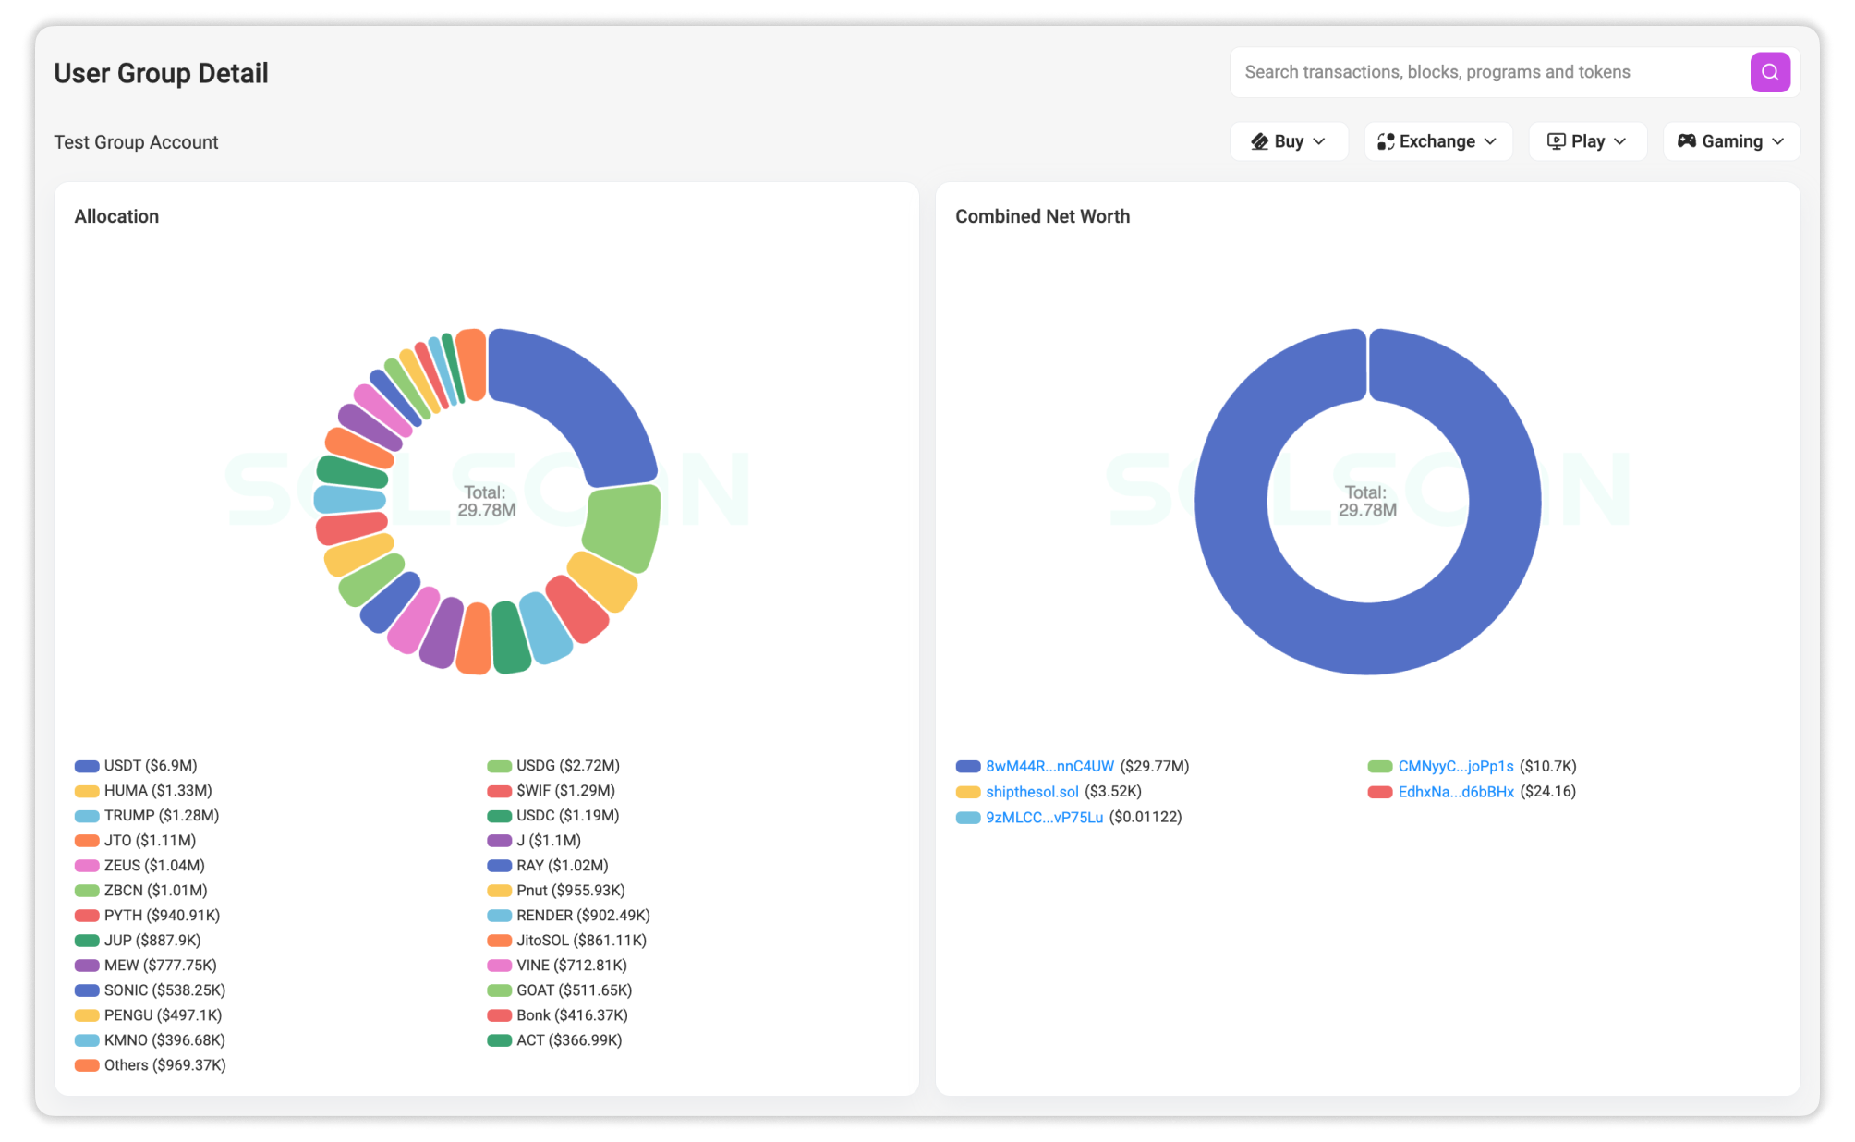Image resolution: width=1855 pixels, height=1142 pixels.
Task: Click the Gaming controller icon
Action: [1686, 141]
